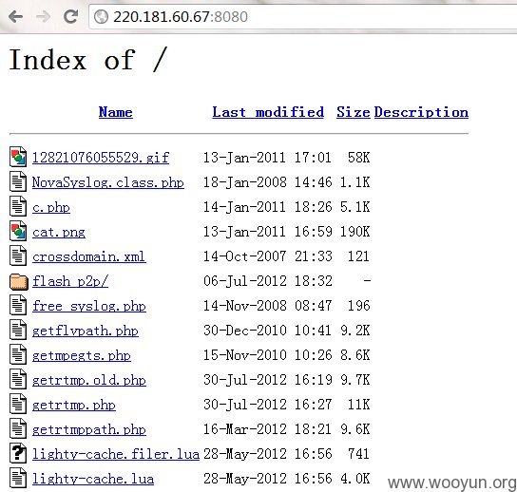Focus the address bar showing 220.181.60.67:8080
The height and width of the screenshot is (492, 517).
(303, 17)
